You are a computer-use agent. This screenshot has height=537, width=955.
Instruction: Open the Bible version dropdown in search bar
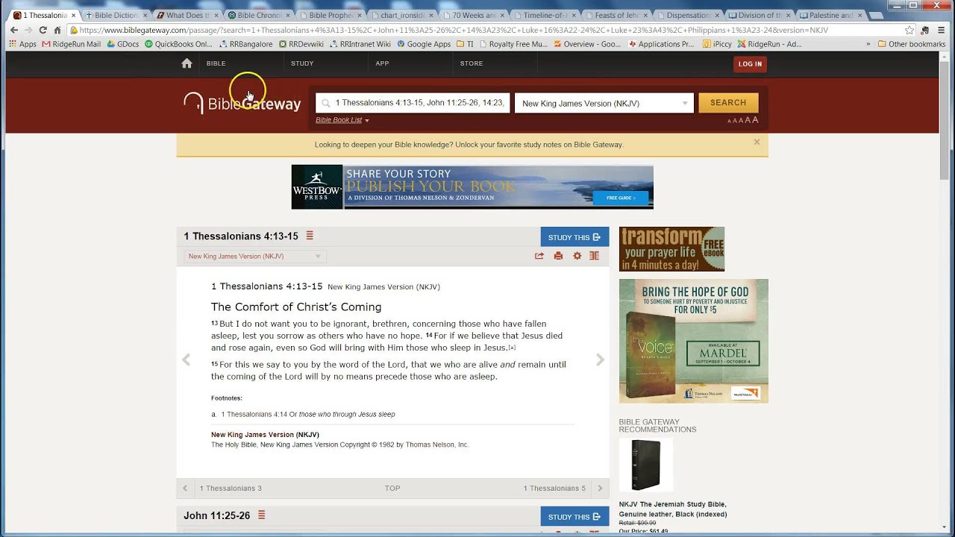(x=604, y=103)
